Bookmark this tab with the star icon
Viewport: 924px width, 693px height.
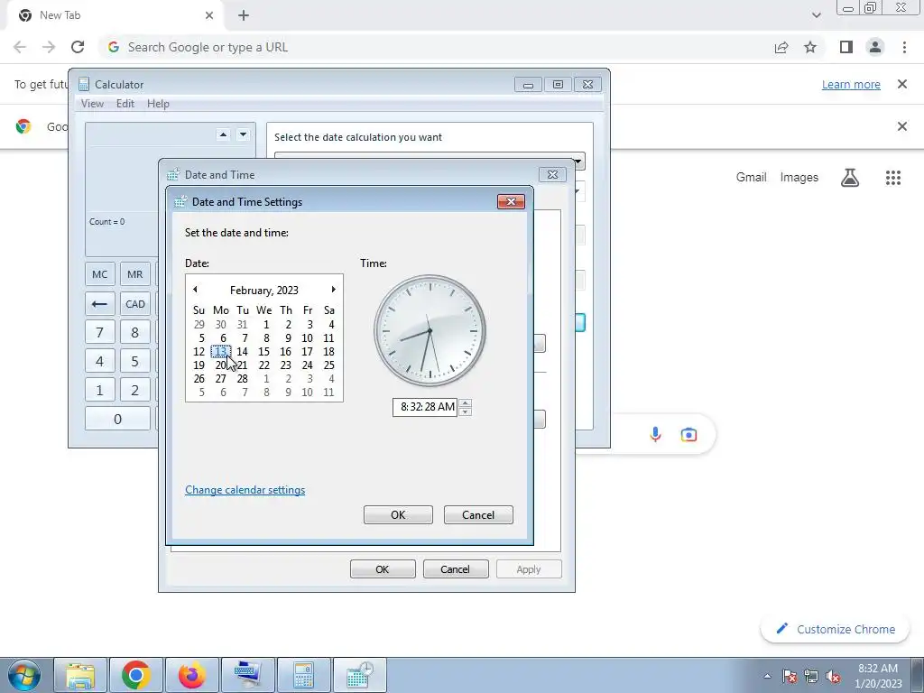(x=810, y=47)
